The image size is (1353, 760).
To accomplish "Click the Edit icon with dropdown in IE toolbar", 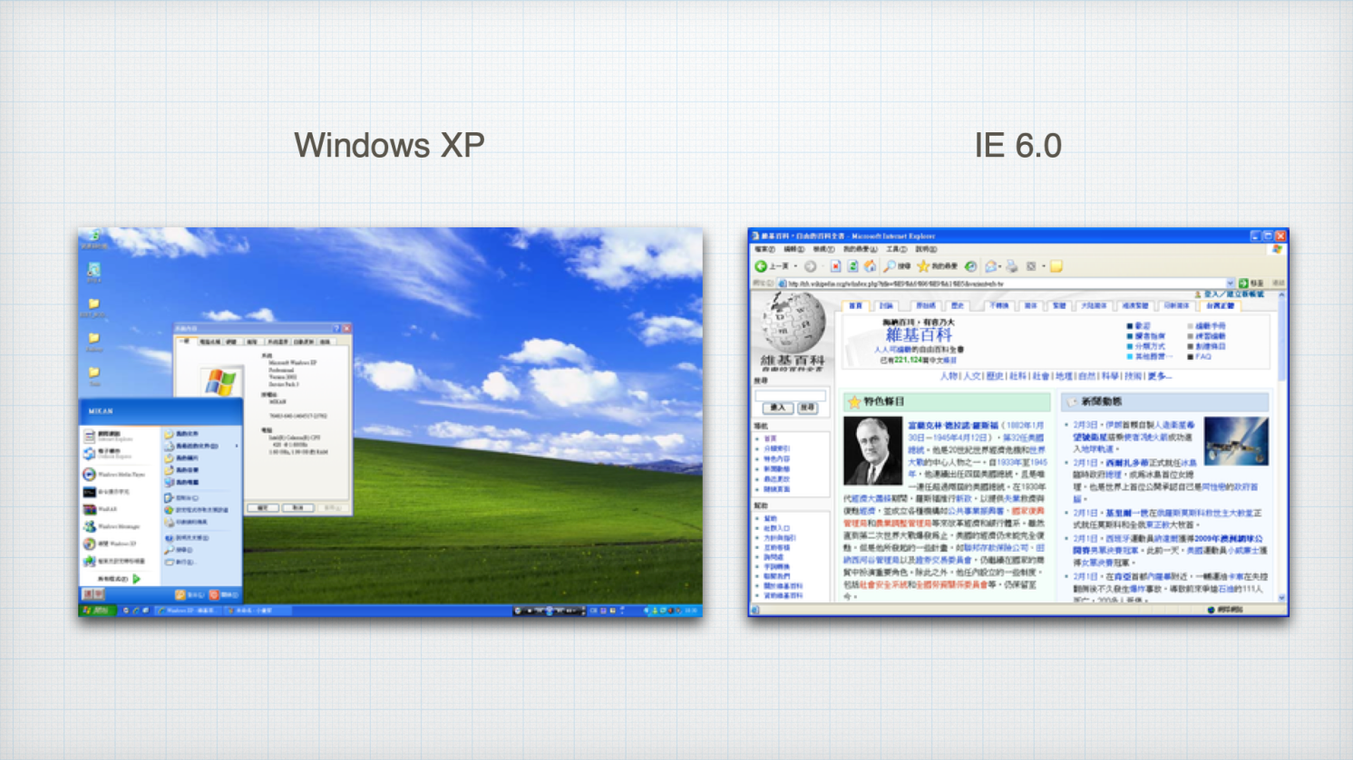I will point(1031,266).
